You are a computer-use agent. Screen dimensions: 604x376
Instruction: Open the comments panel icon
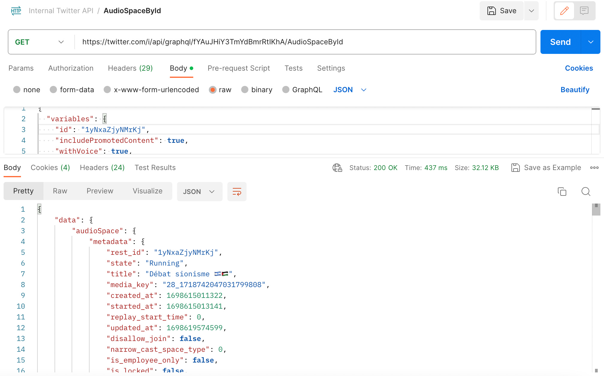[584, 11]
